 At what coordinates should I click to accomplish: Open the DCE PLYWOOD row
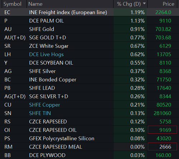[47, 155]
